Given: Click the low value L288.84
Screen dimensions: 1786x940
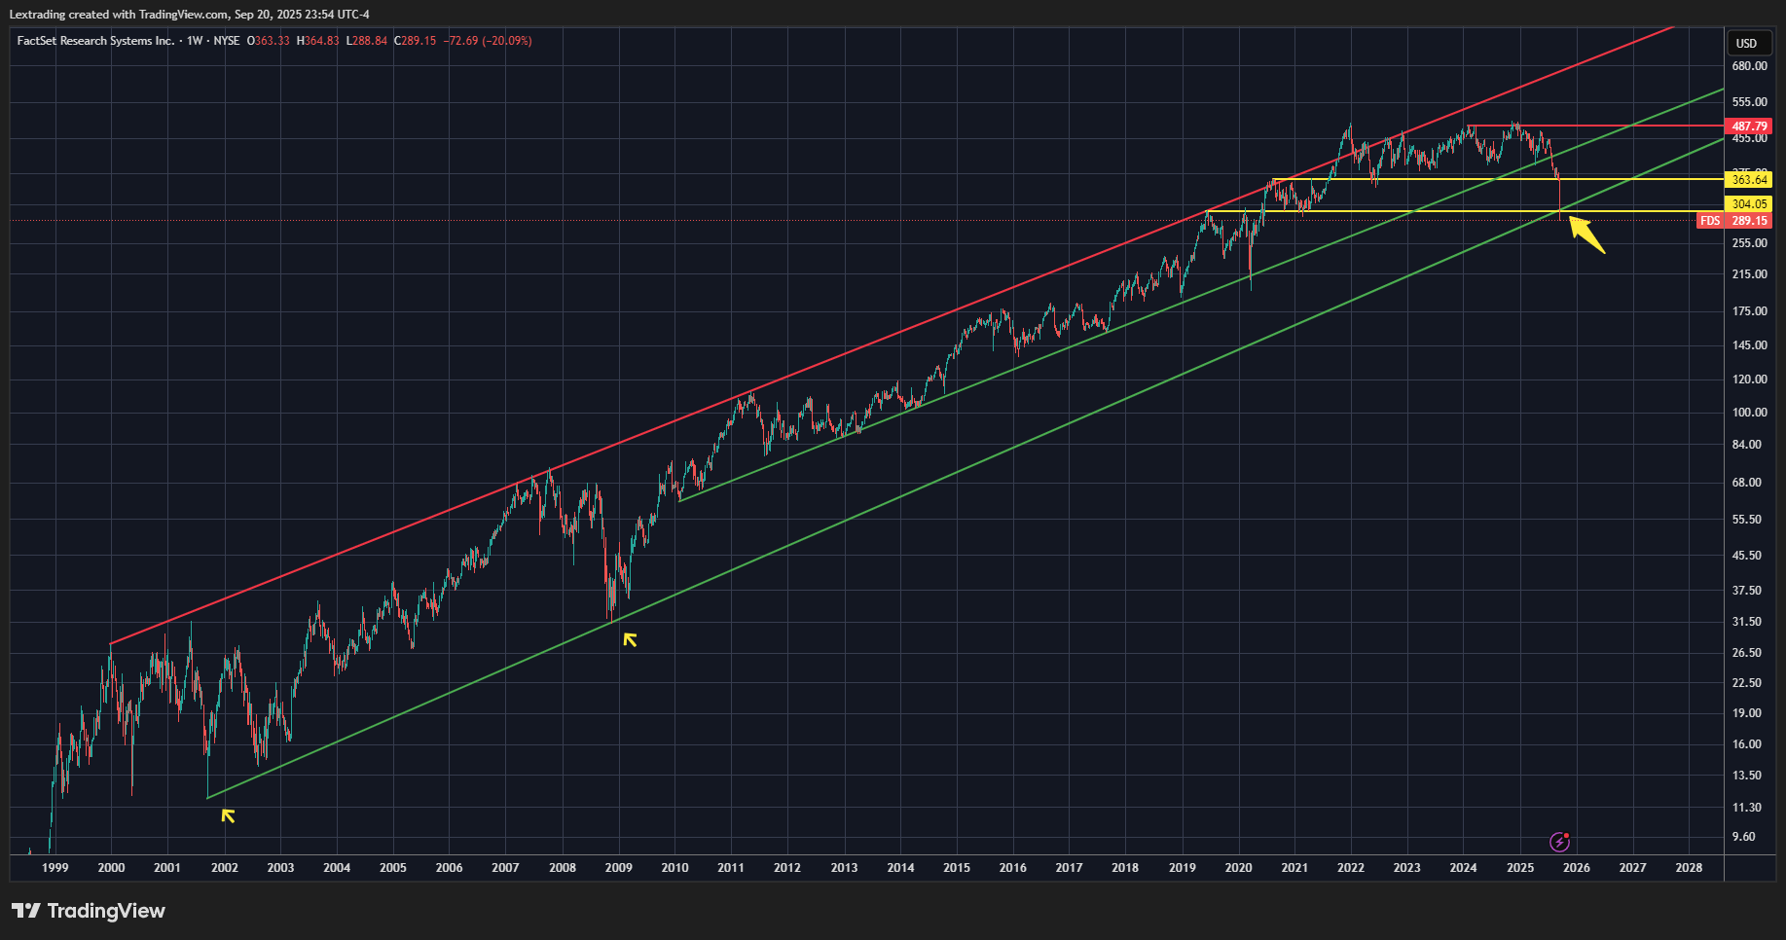Looking at the screenshot, I should point(367,41).
